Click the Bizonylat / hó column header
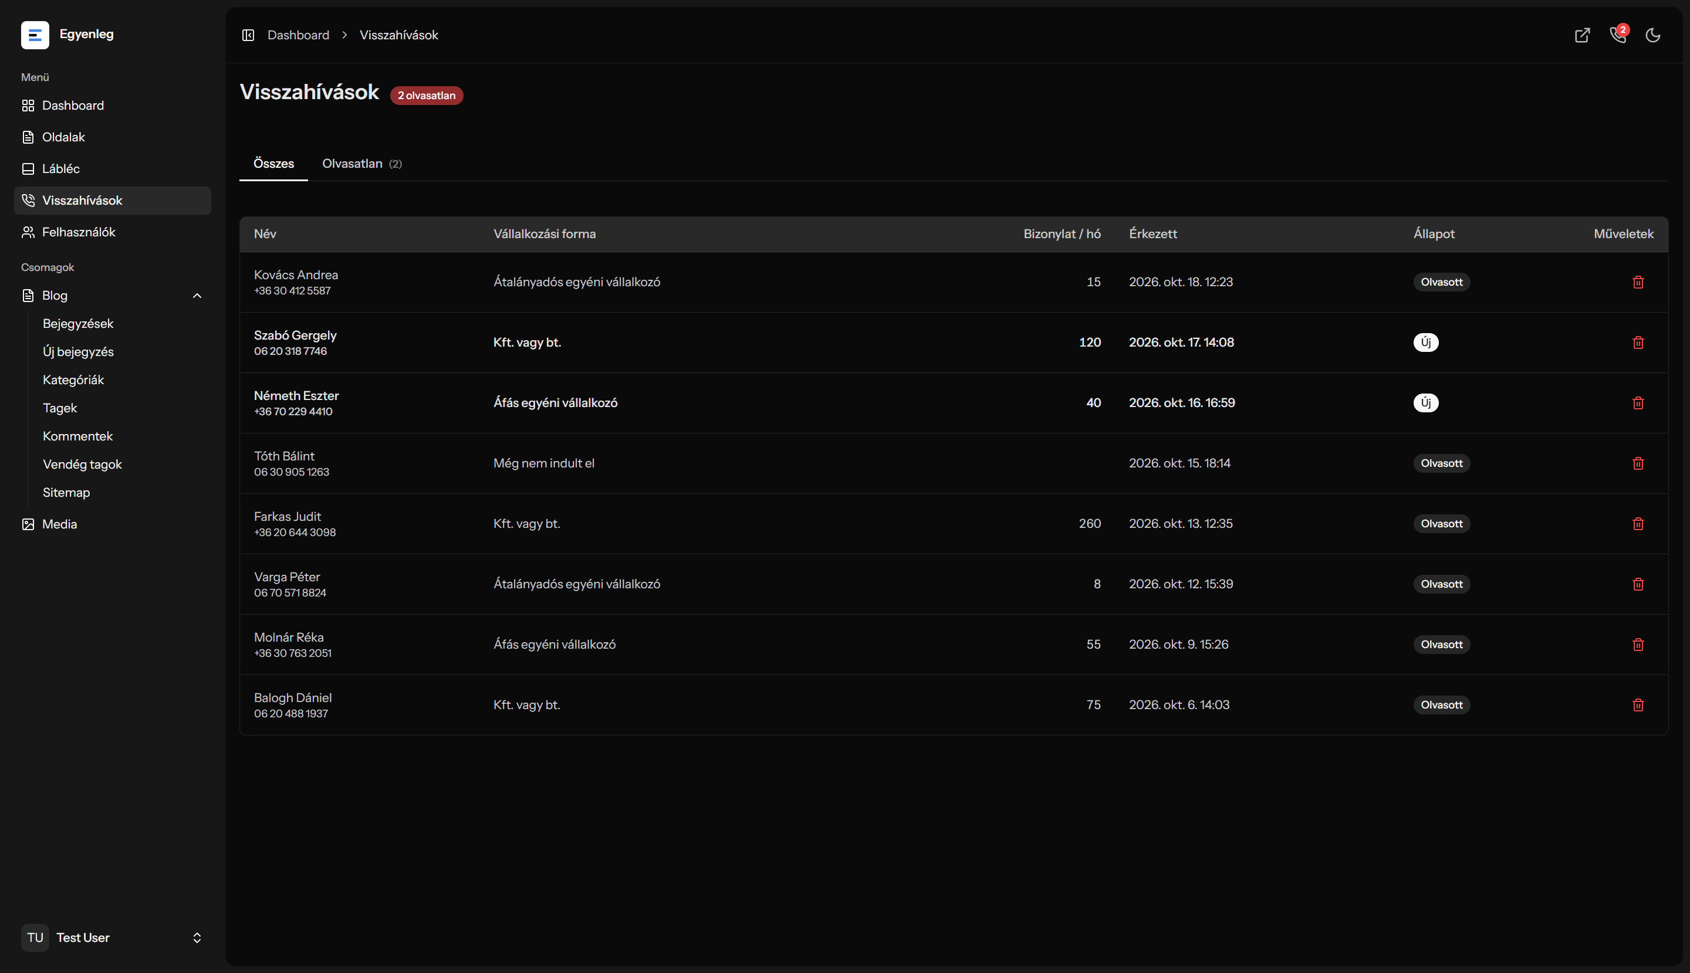The height and width of the screenshot is (973, 1690). 1062,234
